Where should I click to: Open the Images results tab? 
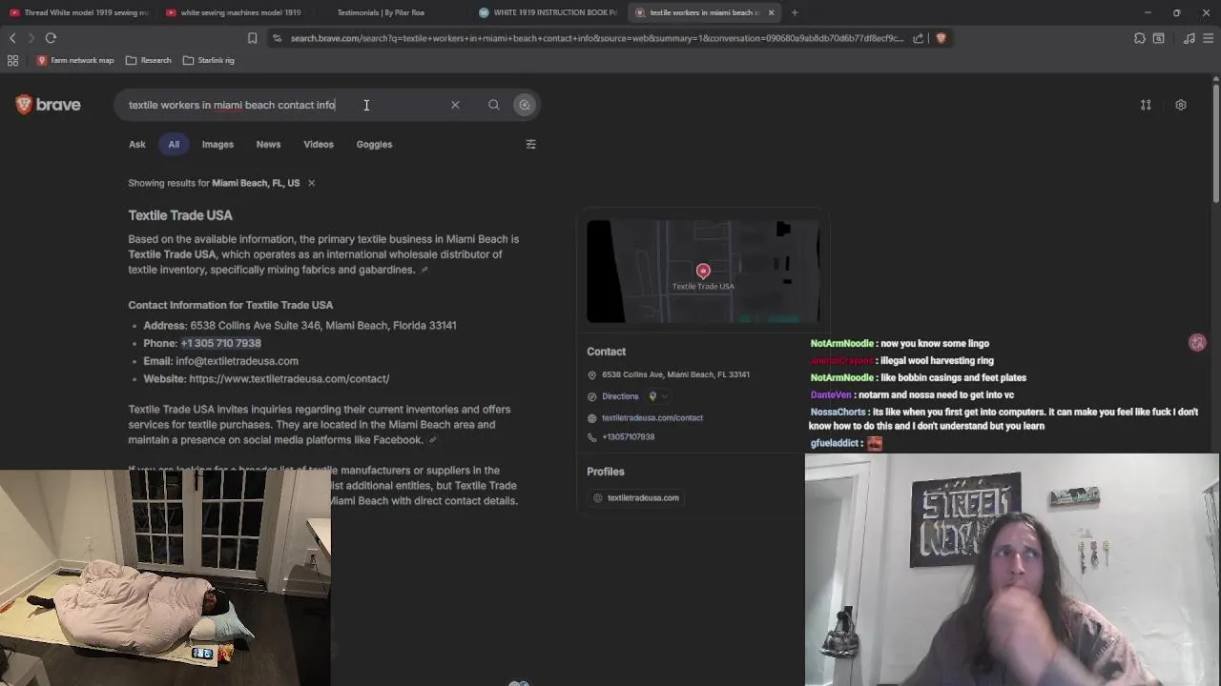217,144
